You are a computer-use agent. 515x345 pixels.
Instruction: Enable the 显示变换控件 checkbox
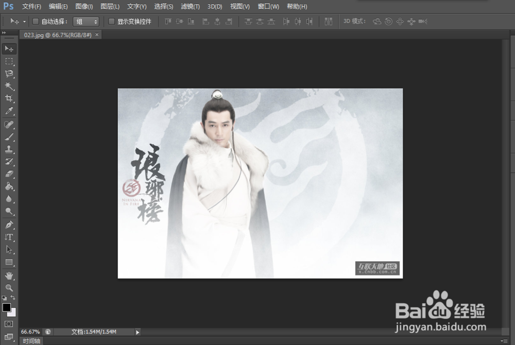point(111,22)
